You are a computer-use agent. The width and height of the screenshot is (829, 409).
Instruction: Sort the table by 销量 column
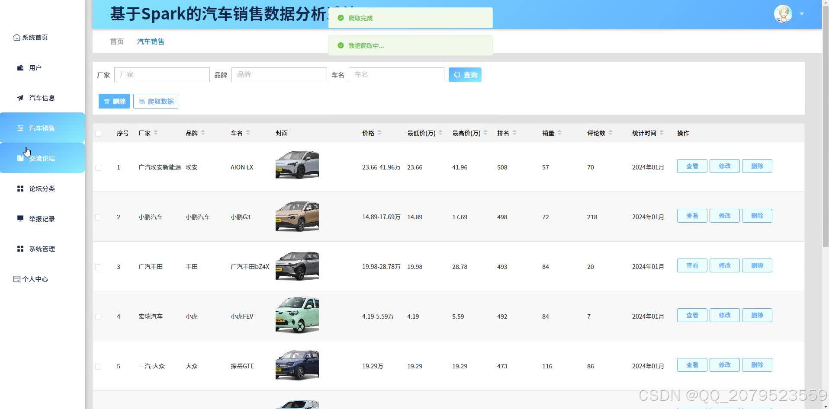point(559,133)
